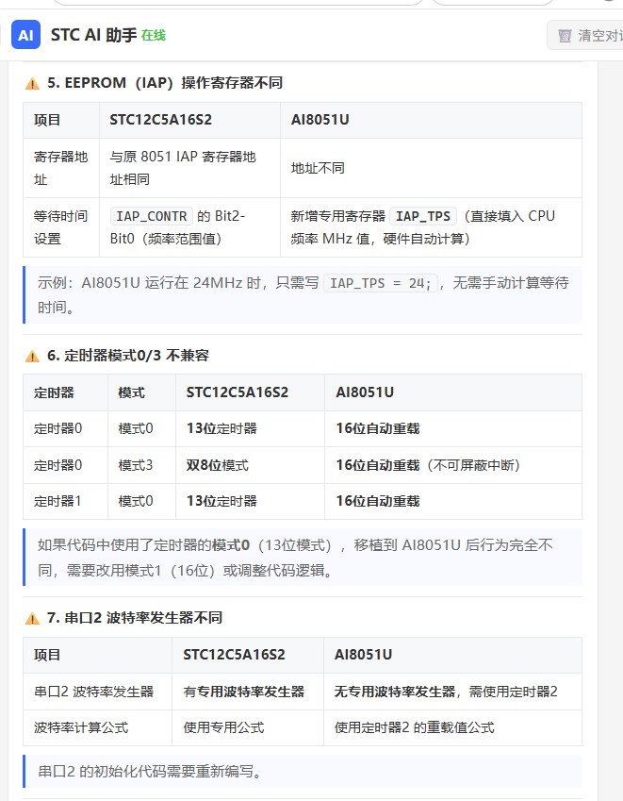
Task: Click the 使用定时器2 的重载值公式 cell
Action: coord(452,727)
